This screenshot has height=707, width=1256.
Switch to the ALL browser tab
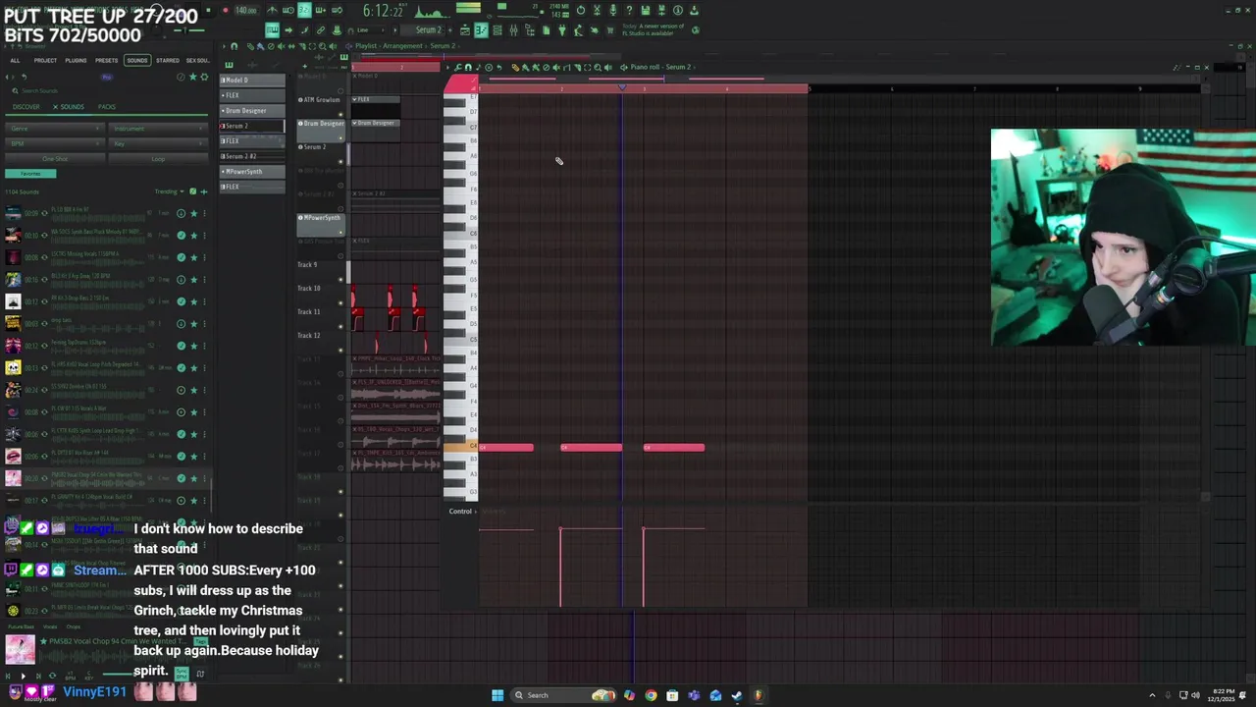click(15, 61)
